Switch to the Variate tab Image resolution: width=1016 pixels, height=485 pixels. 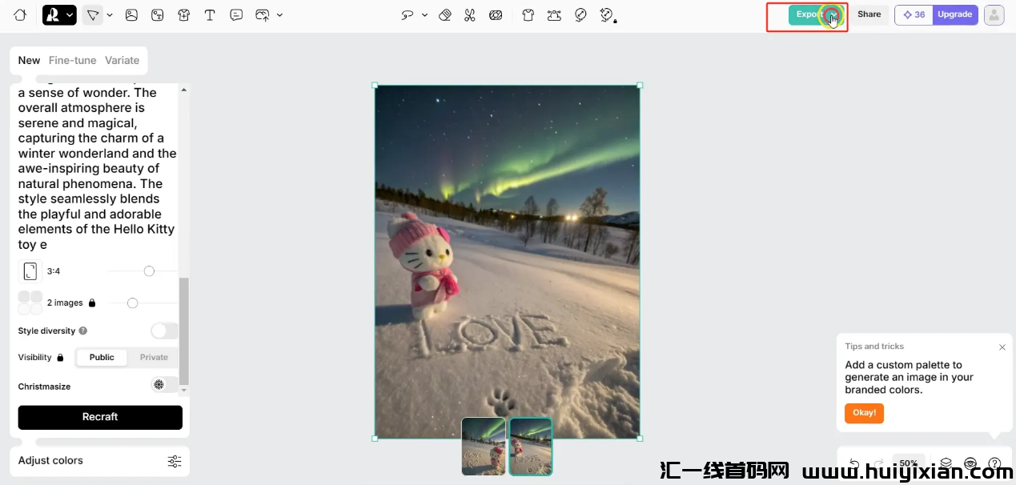tap(122, 60)
